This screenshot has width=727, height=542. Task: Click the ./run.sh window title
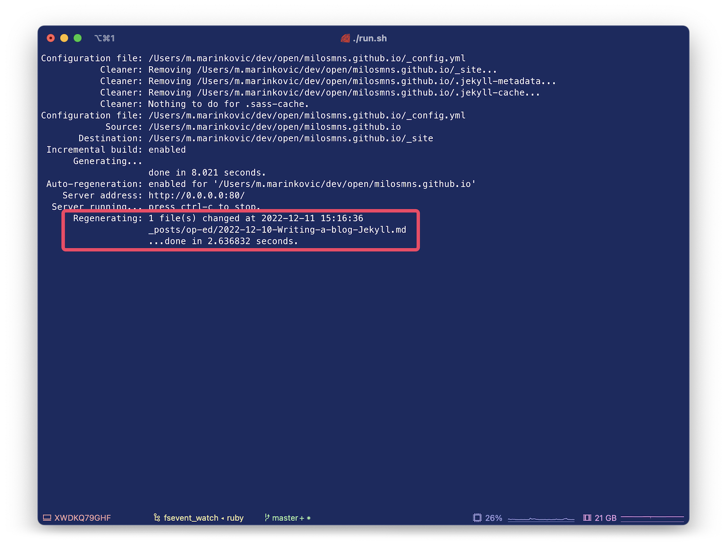[370, 38]
